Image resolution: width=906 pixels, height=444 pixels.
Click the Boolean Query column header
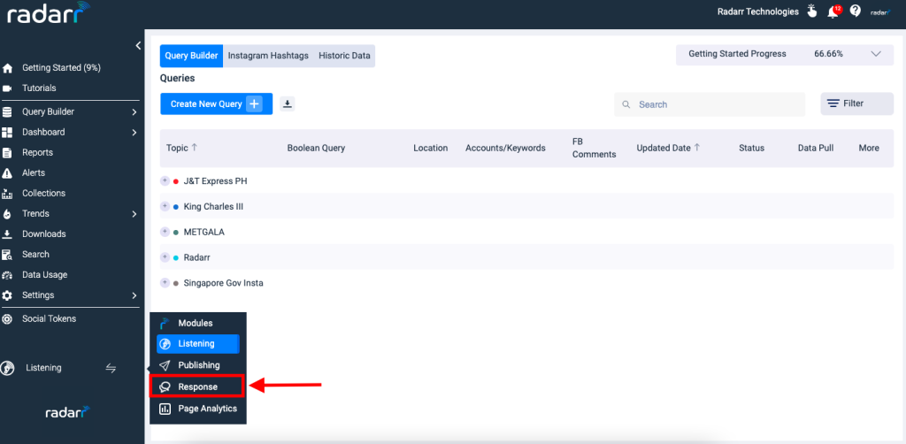point(316,148)
